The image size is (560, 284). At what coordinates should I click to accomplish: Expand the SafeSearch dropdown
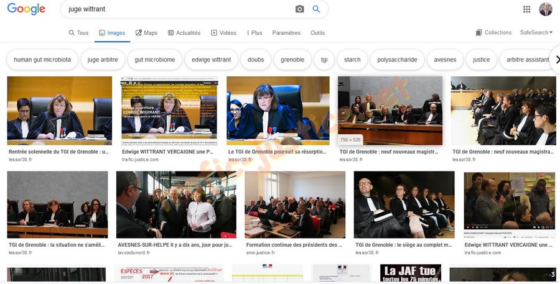(536, 33)
